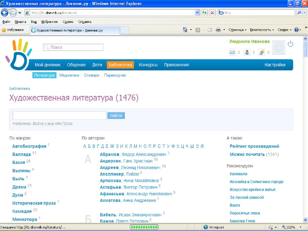Click the Print icon in command bar
The width and height of the screenshot is (308, 231).
click(x=218, y=30)
